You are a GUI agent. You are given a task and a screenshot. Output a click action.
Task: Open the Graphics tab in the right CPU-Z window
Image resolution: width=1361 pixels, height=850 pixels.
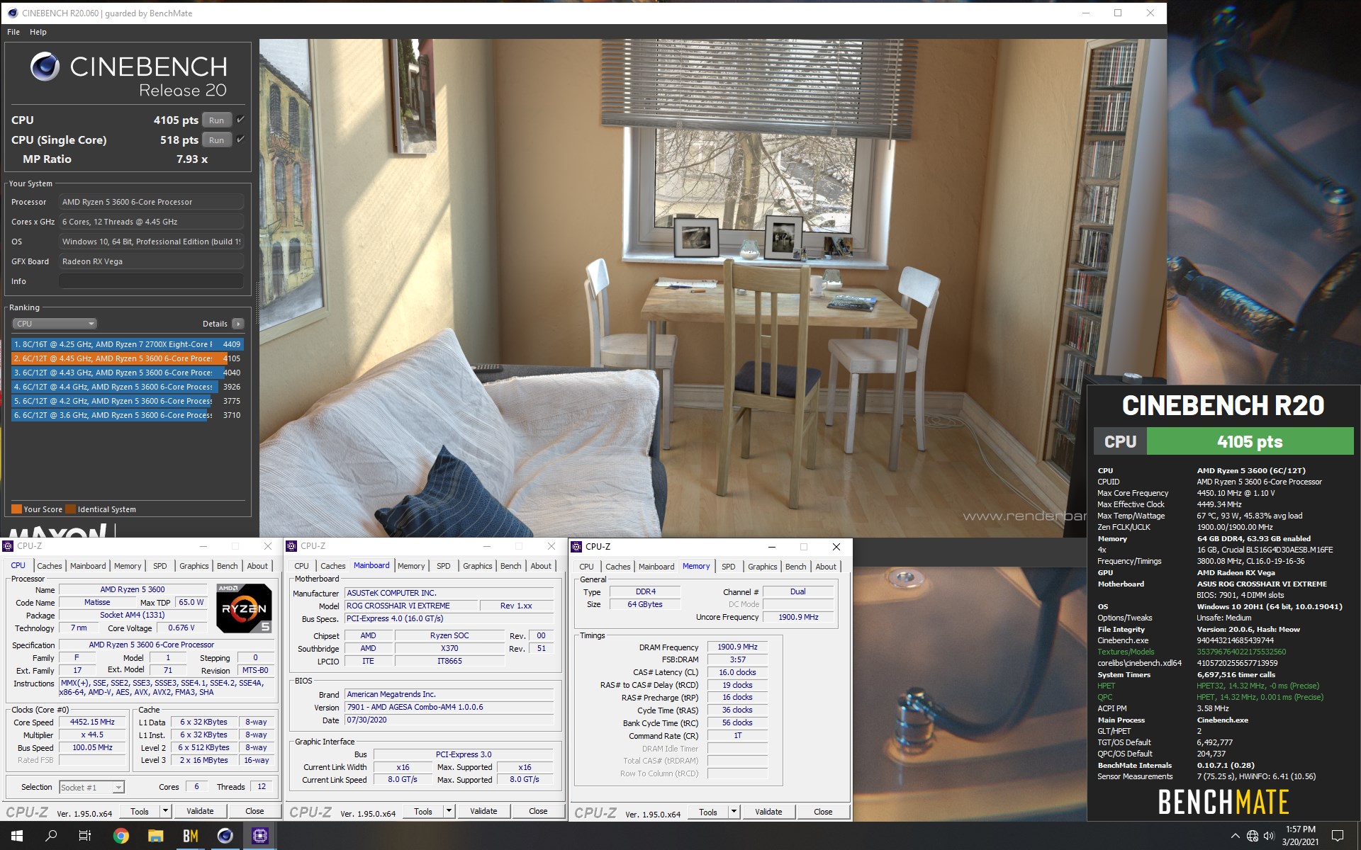pos(763,567)
